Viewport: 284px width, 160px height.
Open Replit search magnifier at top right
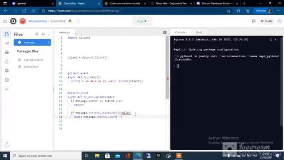[x=279, y=21]
